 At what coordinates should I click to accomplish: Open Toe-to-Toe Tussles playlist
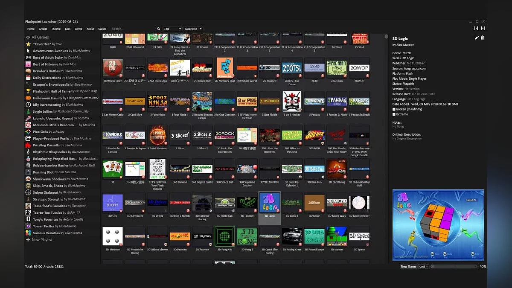pos(62,212)
